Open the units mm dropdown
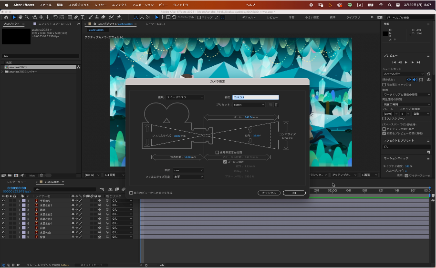Image resolution: width=436 pixels, height=268 pixels. 188,170
